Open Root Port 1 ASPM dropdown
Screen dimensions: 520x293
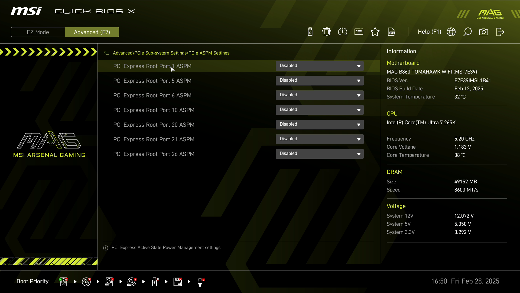[320, 66]
